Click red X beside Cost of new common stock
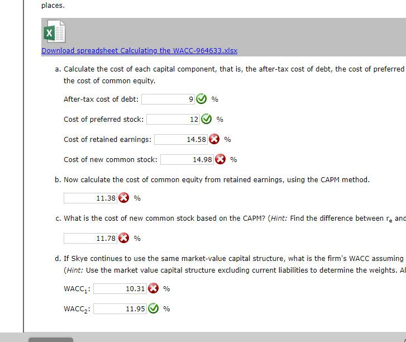The width and height of the screenshot is (406, 342). [221, 159]
